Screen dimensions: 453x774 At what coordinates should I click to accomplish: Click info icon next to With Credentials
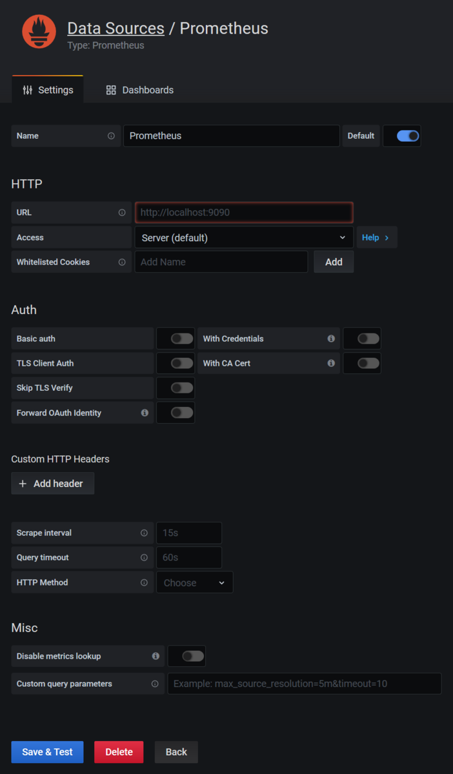331,339
